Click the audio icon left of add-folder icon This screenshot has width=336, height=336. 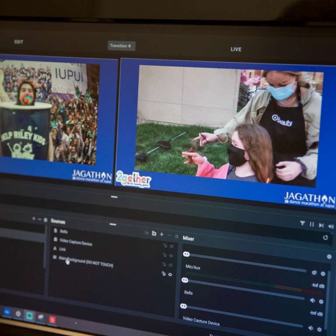pos(147,232)
